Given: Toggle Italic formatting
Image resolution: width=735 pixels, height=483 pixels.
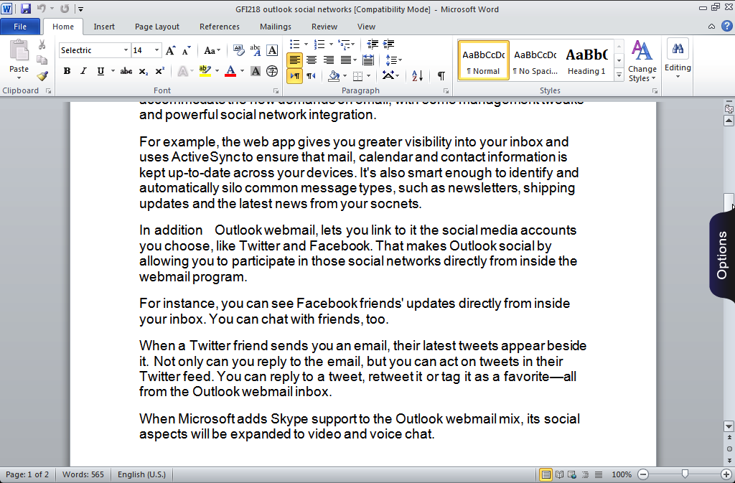Looking at the screenshot, I should click(x=83, y=71).
